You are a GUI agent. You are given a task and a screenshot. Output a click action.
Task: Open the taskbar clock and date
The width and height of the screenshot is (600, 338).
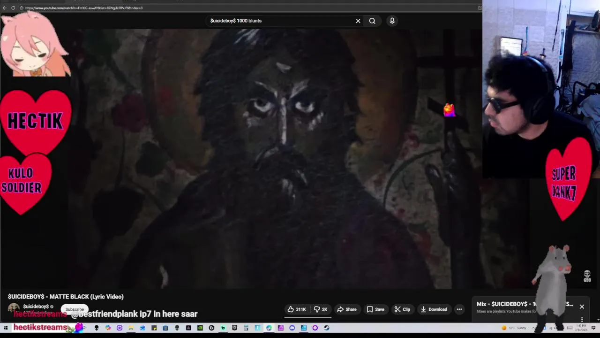point(580,328)
